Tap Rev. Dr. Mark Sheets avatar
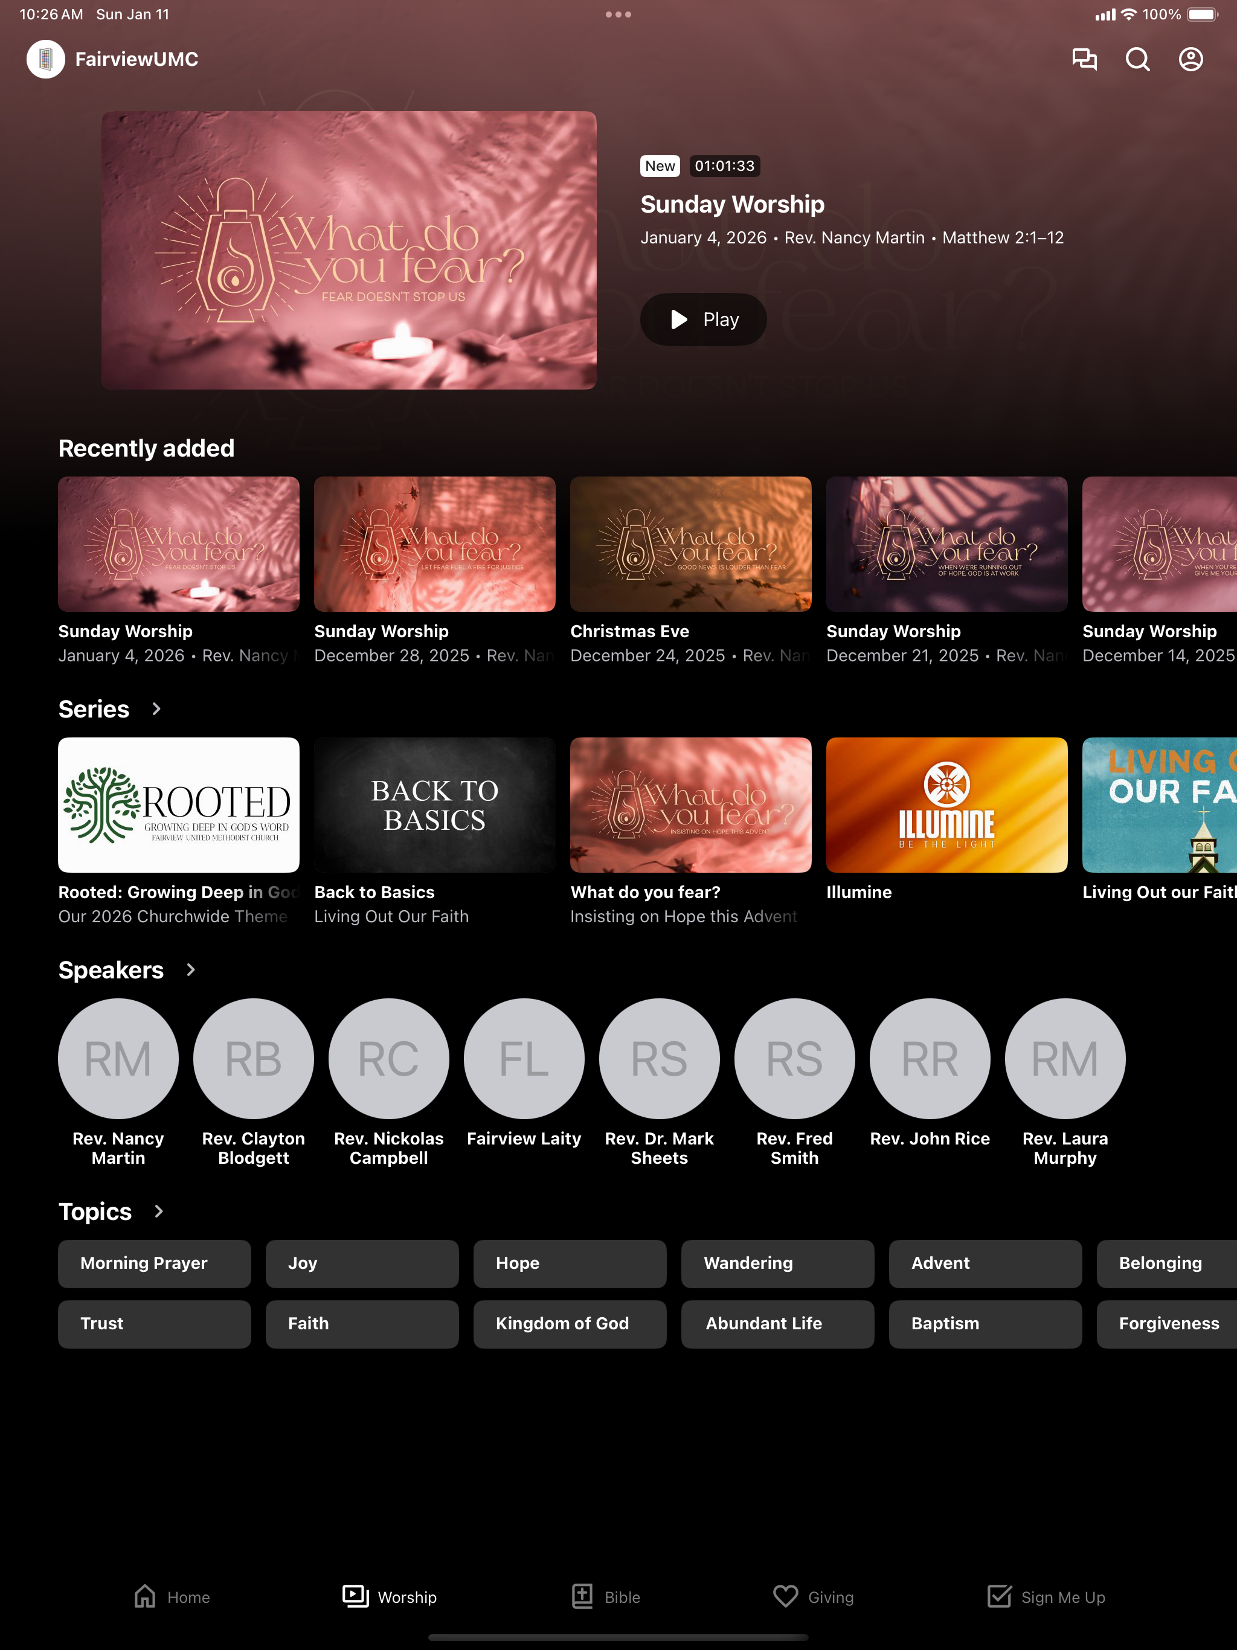 [660, 1058]
